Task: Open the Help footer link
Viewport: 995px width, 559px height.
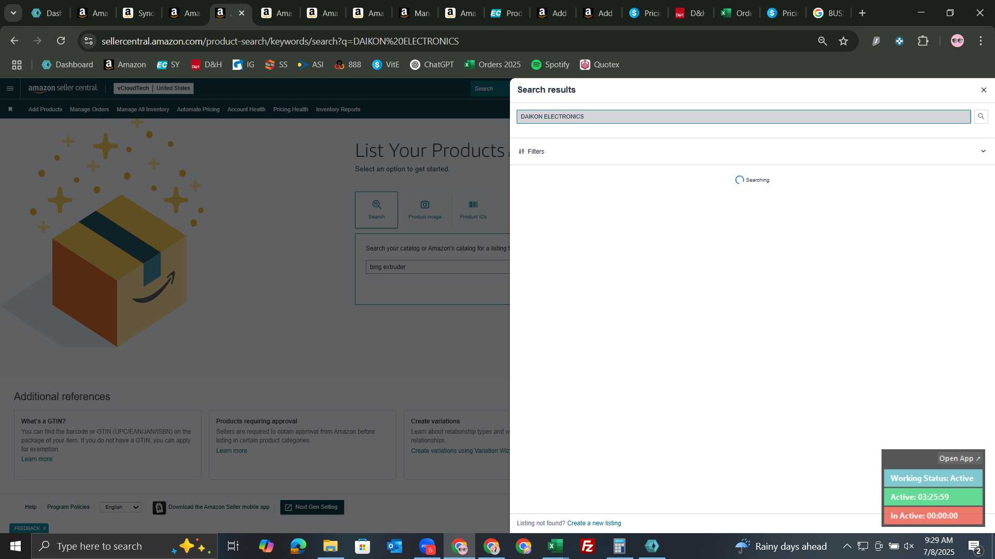Action: point(31,507)
